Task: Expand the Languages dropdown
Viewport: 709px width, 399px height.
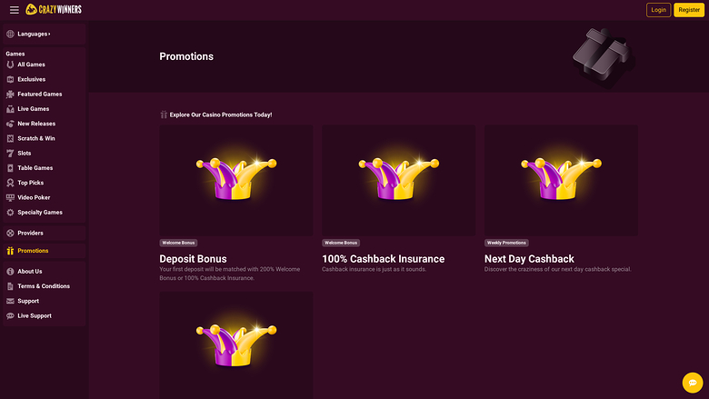Action: point(34,35)
